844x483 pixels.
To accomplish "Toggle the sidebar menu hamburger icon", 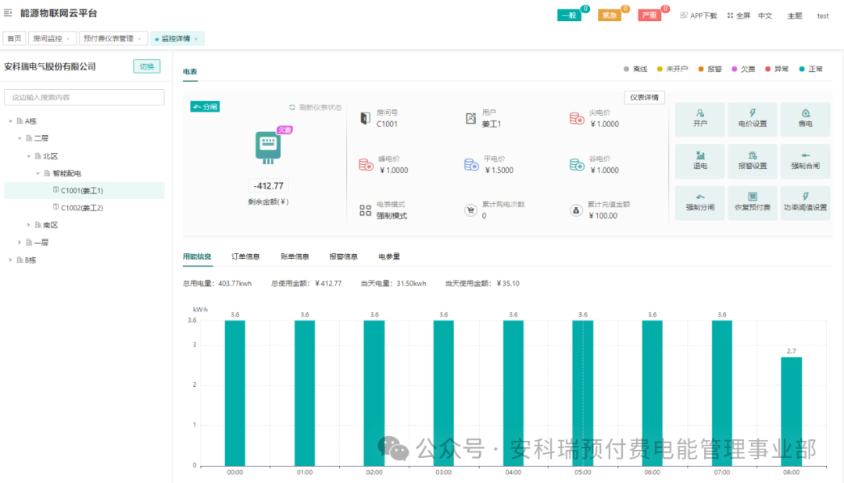I will 8,13.
